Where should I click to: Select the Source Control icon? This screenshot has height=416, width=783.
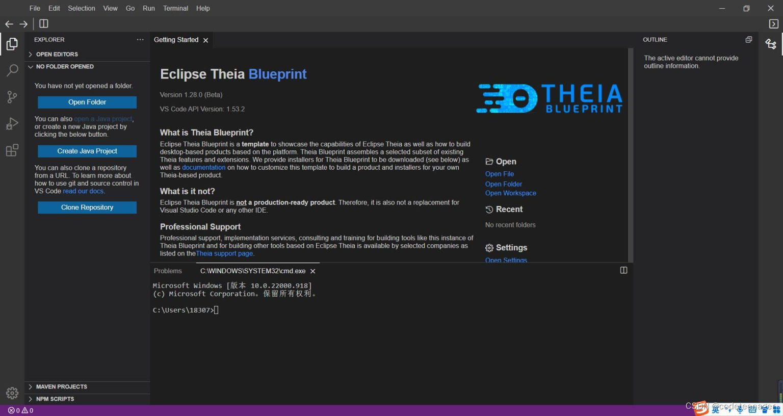[12, 97]
